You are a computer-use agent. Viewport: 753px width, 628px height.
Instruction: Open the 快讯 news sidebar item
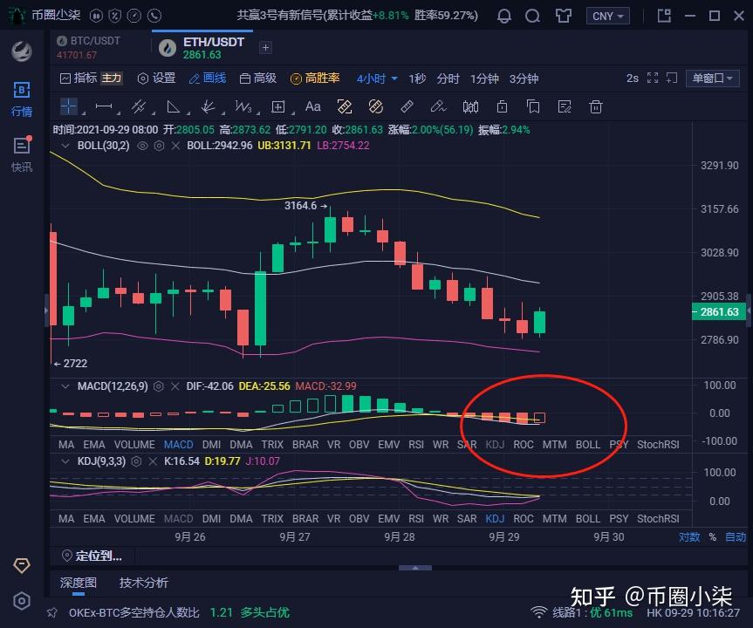click(22, 154)
